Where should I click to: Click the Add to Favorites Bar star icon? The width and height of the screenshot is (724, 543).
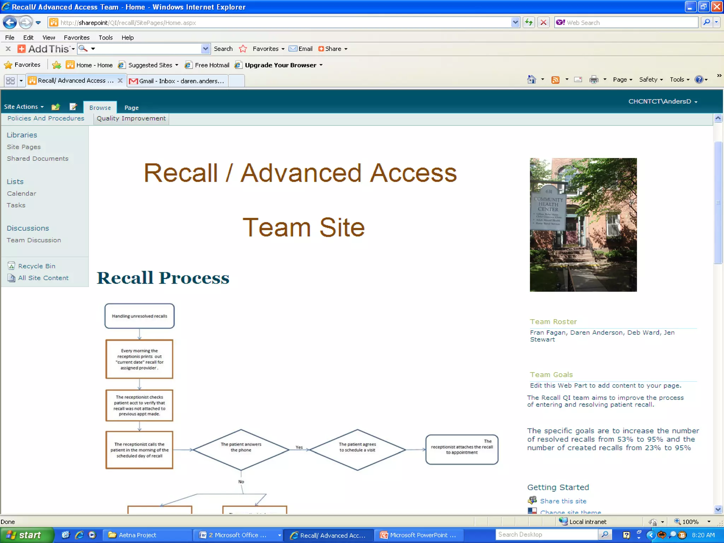57,65
